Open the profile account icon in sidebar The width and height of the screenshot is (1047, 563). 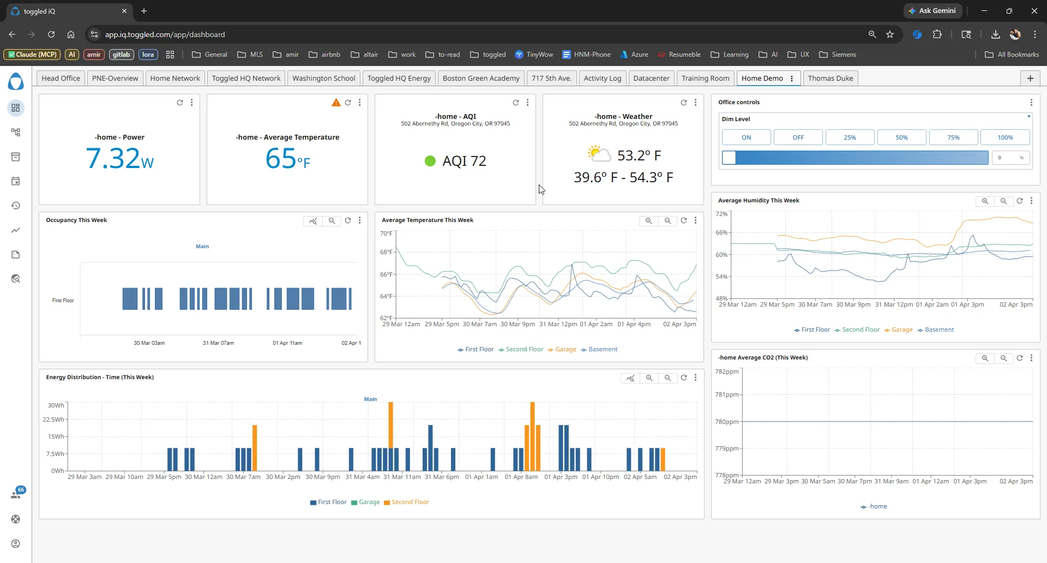(16, 544)
